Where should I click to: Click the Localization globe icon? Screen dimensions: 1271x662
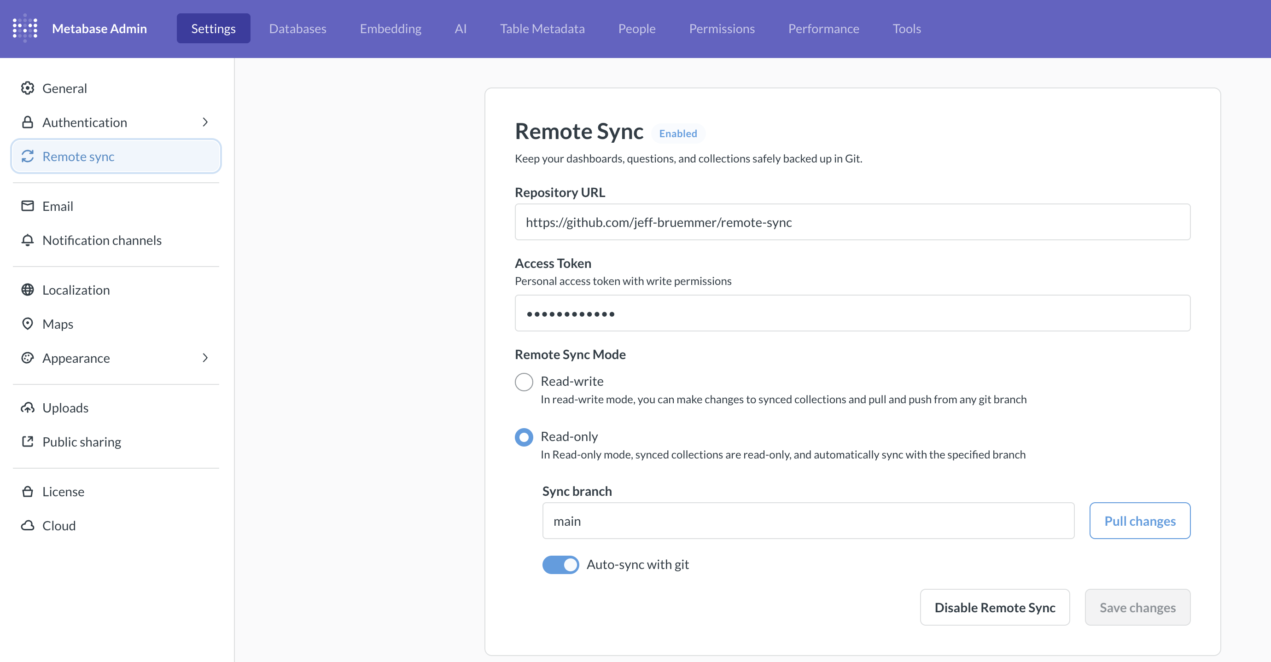pyautogui.click(x=28, y=290)
